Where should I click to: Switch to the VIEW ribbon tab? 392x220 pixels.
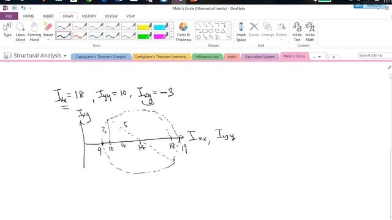point(130,16)
